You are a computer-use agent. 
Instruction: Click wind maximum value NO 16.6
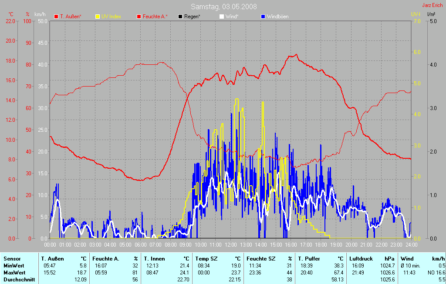436,273
